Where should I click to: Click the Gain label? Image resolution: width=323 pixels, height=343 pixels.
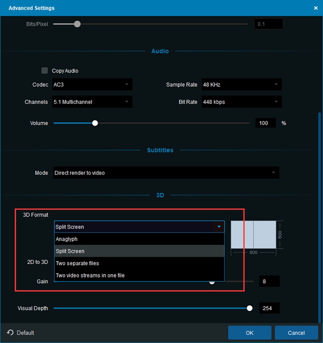tap(42, 281)
